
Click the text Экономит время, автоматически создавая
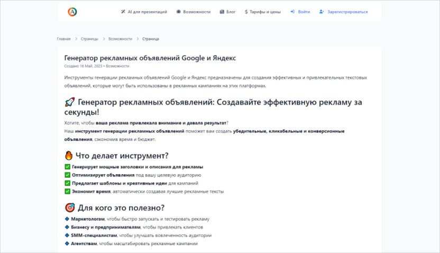[x=118, y=192]
